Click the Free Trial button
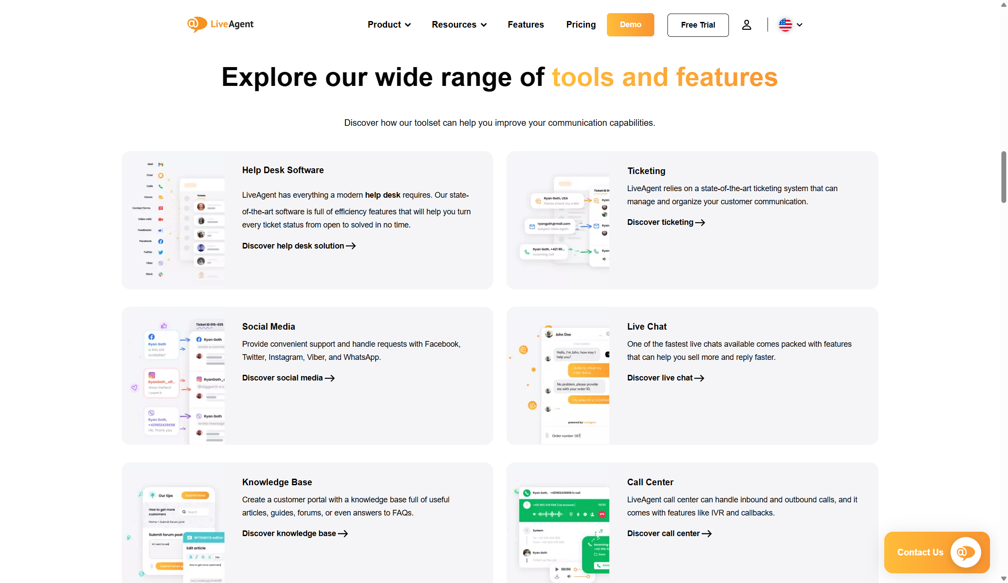Image resolution: width=1008 pixels, height=583 pixels. (698, 25)
